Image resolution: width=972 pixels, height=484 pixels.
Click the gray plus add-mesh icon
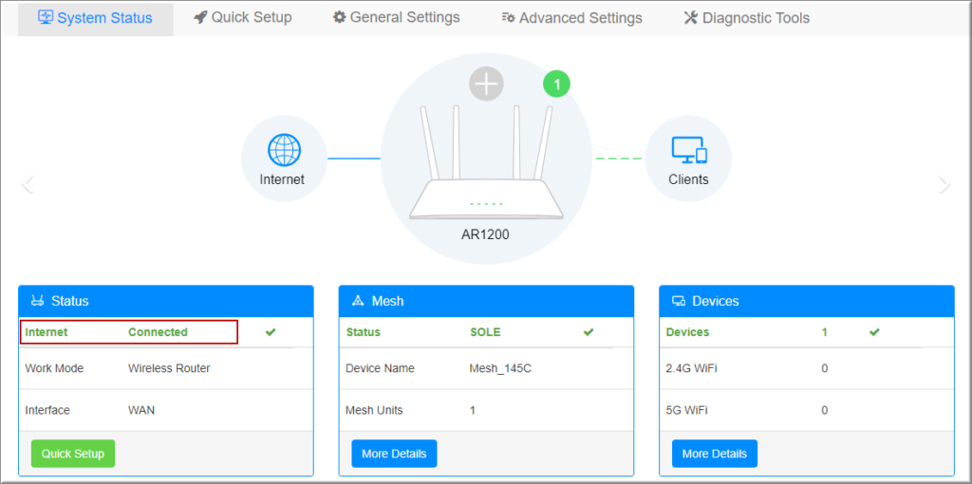486,84
